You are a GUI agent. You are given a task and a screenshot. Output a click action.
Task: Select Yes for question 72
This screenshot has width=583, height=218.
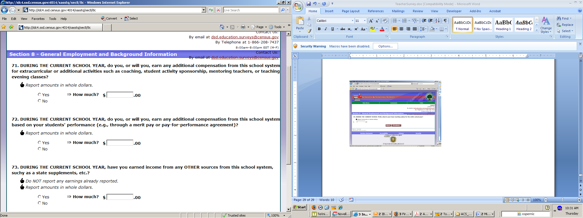tap(39, 142)
